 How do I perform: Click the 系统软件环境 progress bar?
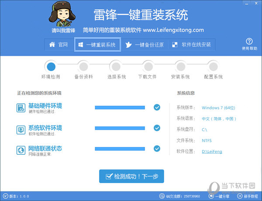coord(120,128)
